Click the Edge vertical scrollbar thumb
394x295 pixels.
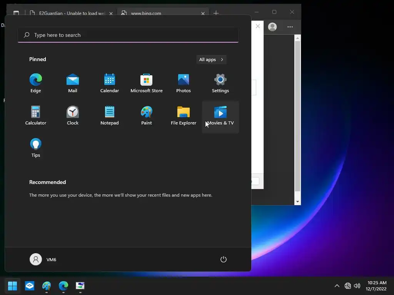[x=297, y=116]
